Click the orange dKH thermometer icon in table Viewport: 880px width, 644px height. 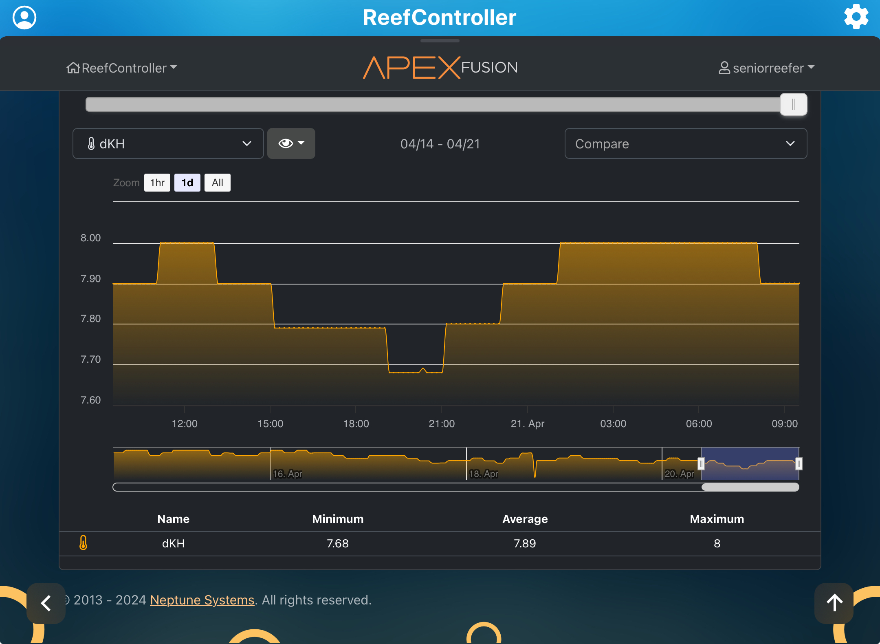pos(83,543)
